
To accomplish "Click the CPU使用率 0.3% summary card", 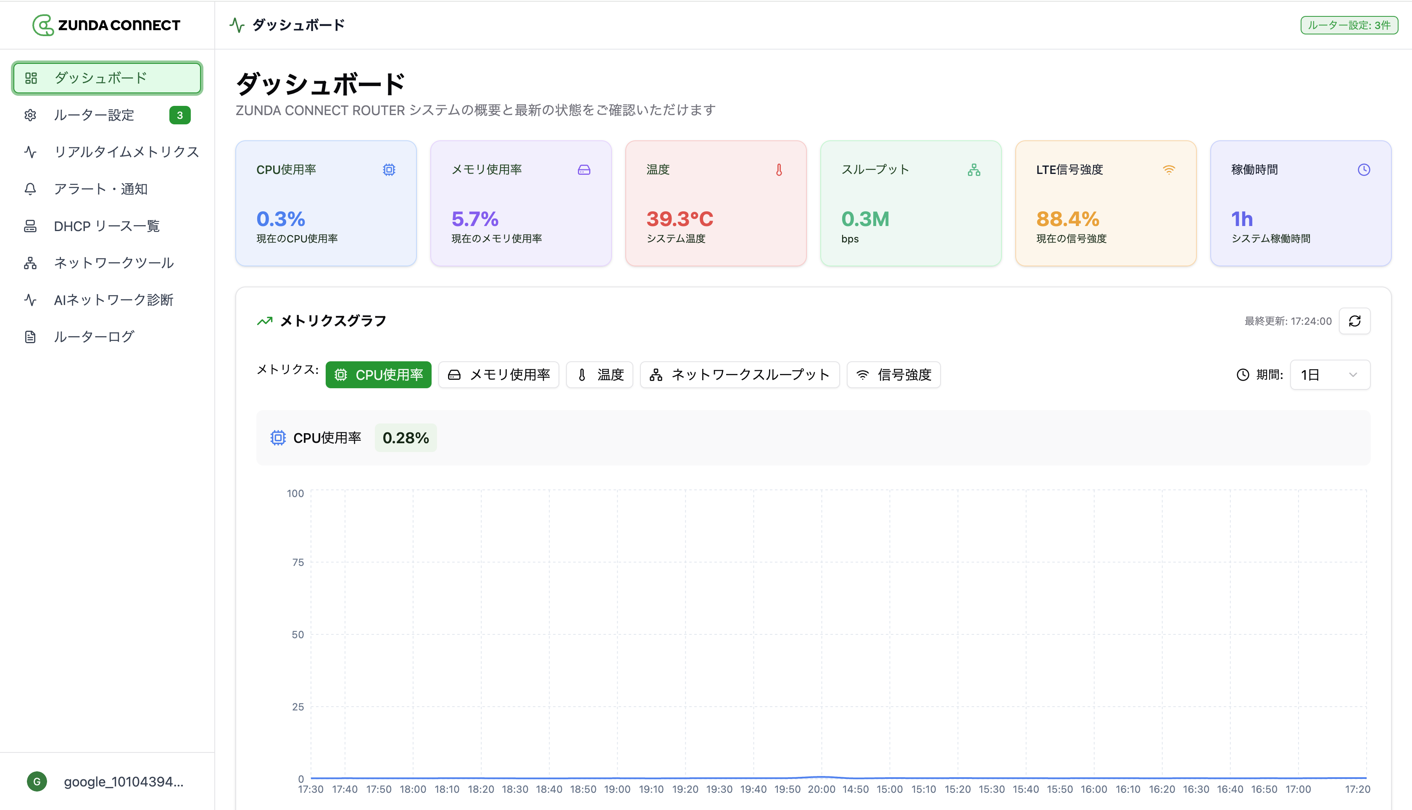I will 326,204.
